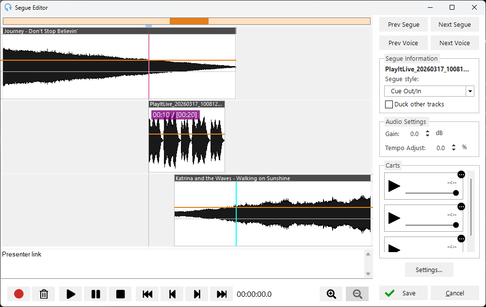Click the 00:00:00.0 timecode display
The width and height of the screenshot is (486, 307).
(254, 294)
